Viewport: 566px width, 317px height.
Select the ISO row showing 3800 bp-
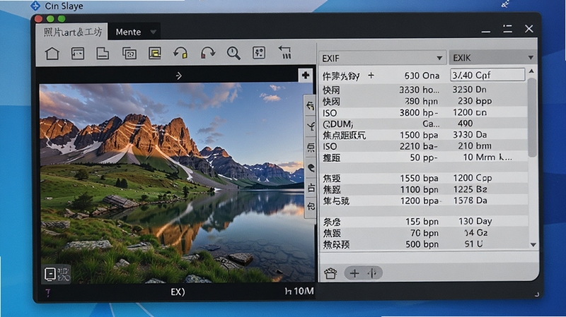424,113
